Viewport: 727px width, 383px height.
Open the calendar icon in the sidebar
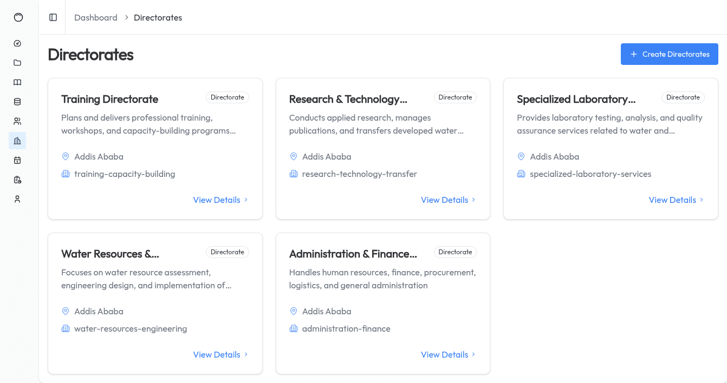(17, 160)
